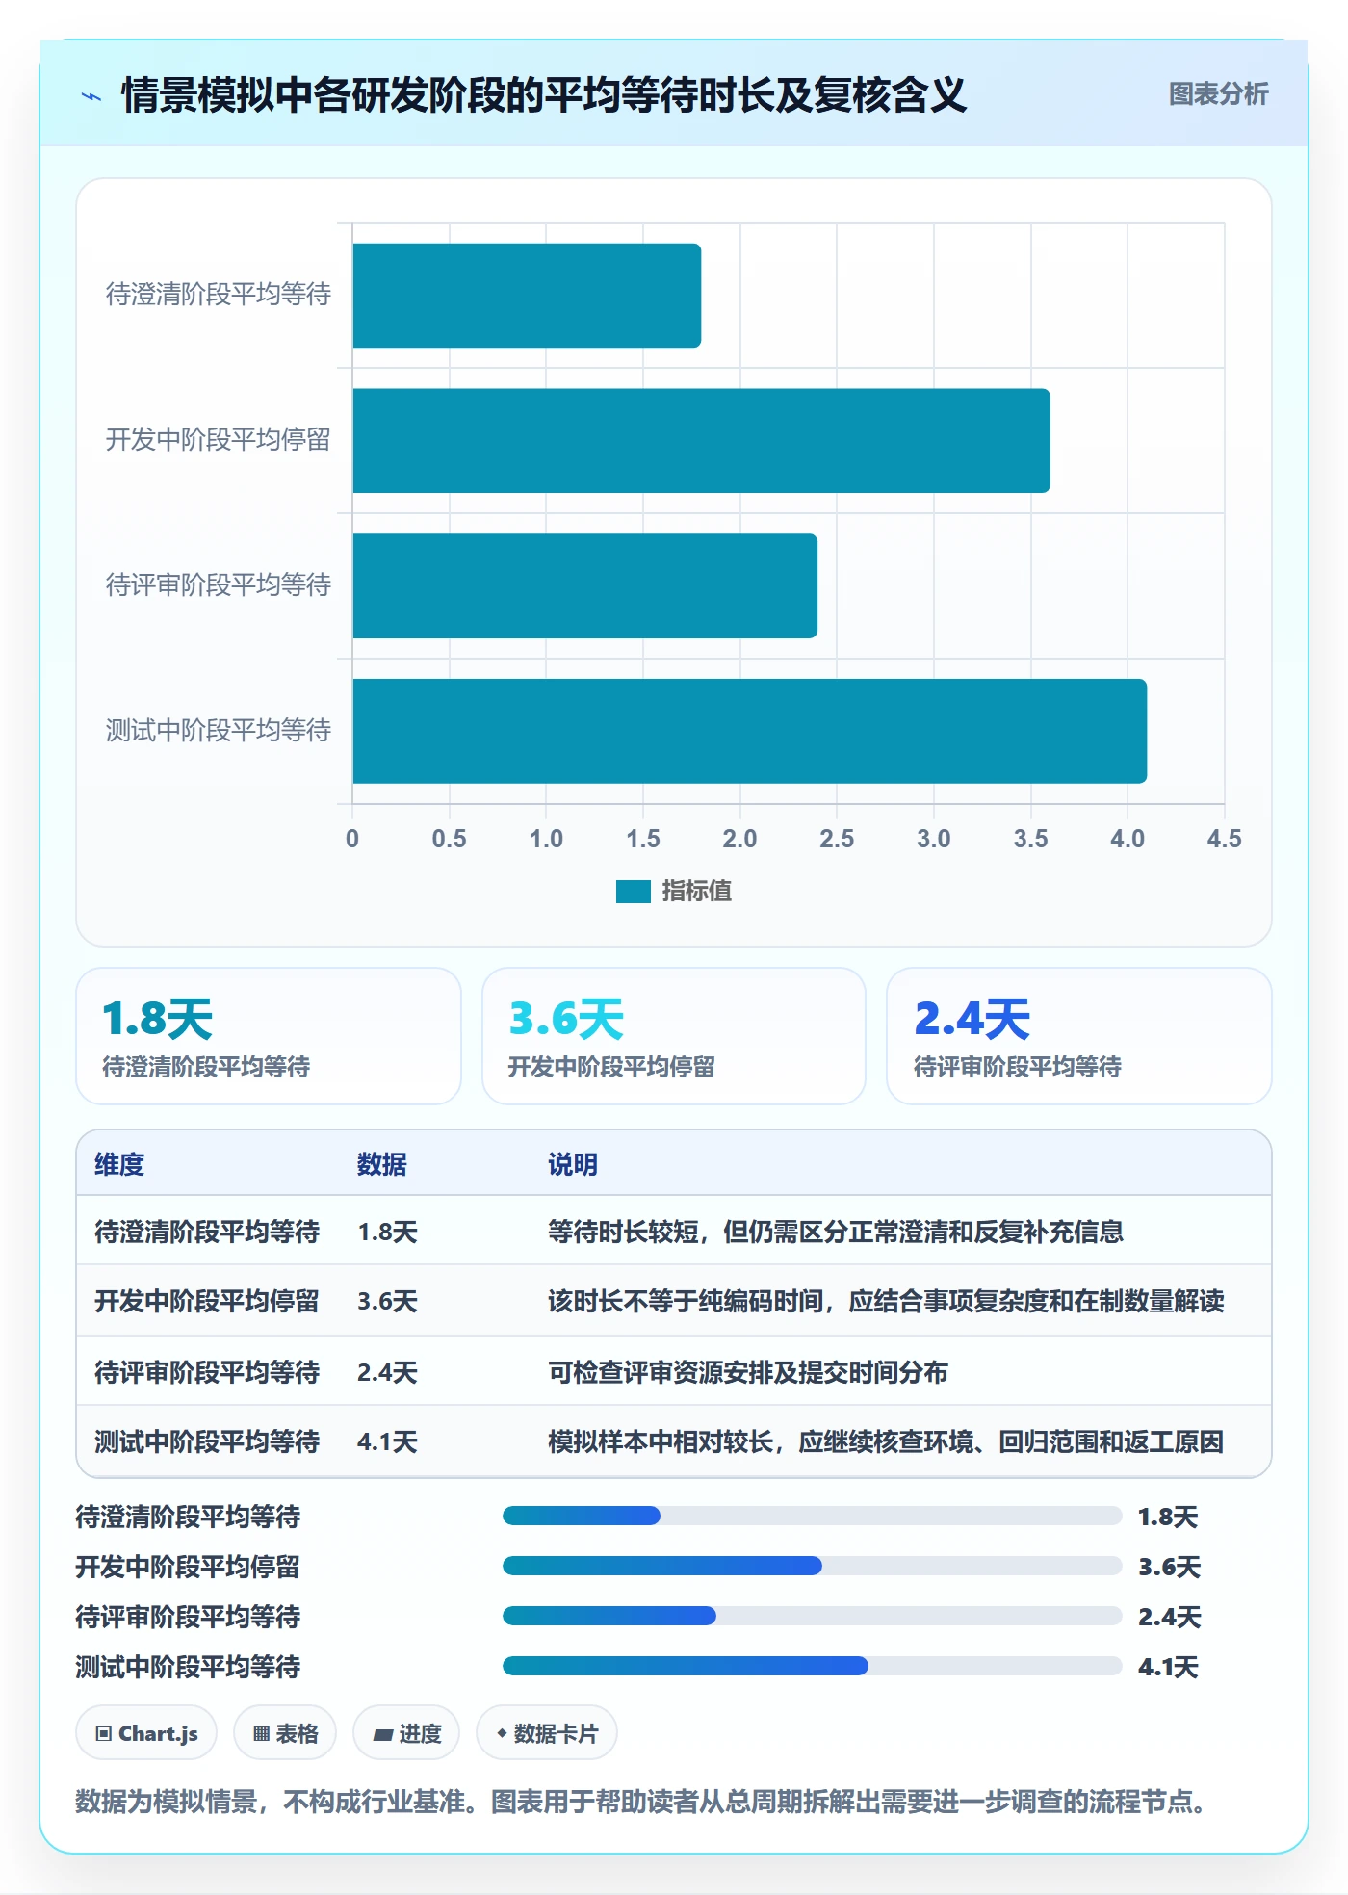1348x1895 pixels.
Task: Click the 图表分析 badge in header
Action: click(x=1218, y=94)
